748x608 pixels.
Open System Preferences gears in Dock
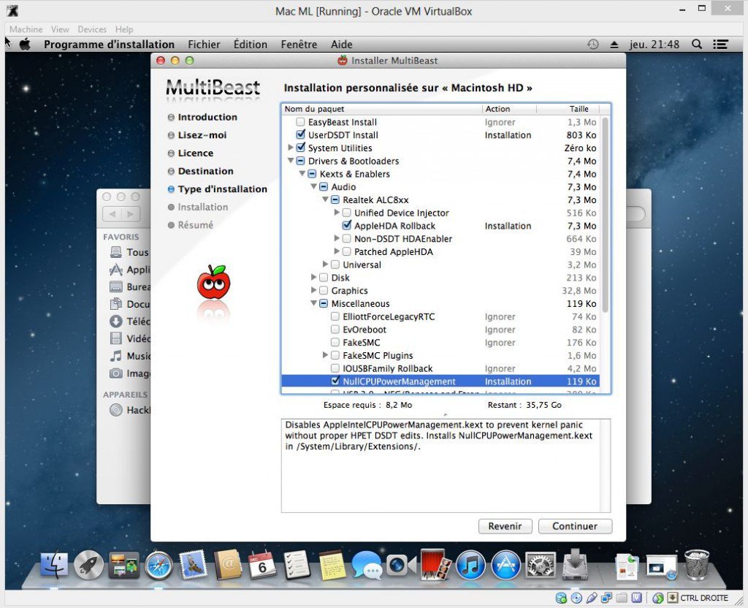pyautogui.click(x=541, y=566)
